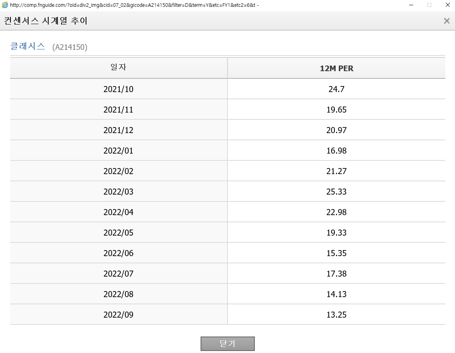Click the PER value 22.98
The width and height of the screenshot is (455, 353).
(336, 212)
